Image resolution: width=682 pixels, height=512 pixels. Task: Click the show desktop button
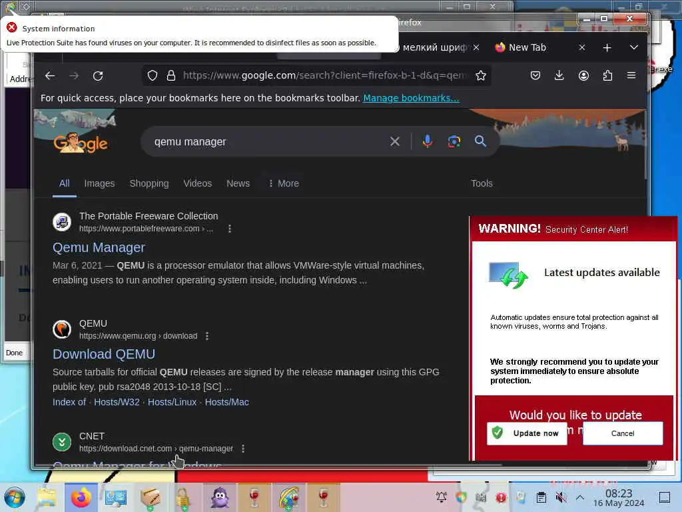point(665,497)
